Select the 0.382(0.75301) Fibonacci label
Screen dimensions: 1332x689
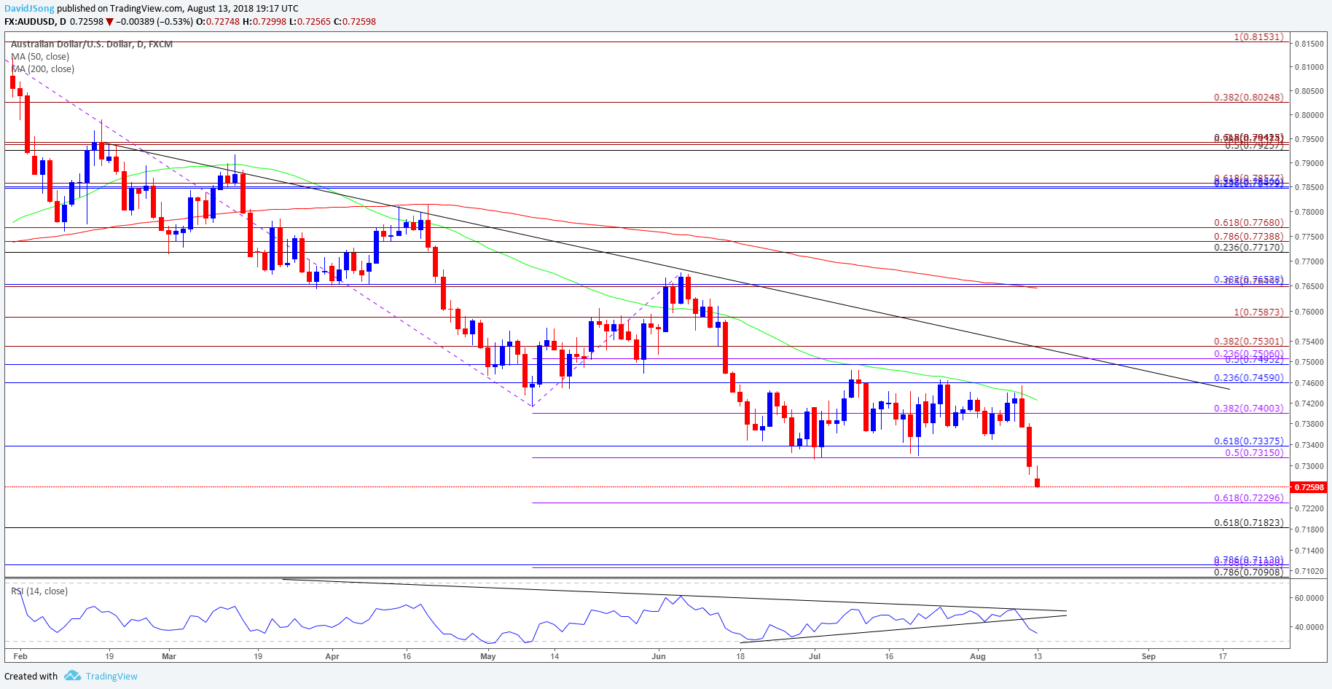[1249, 342]
